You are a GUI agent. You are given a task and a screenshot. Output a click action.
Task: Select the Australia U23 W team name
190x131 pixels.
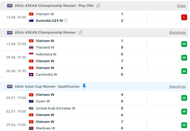(x=49, y=21)
